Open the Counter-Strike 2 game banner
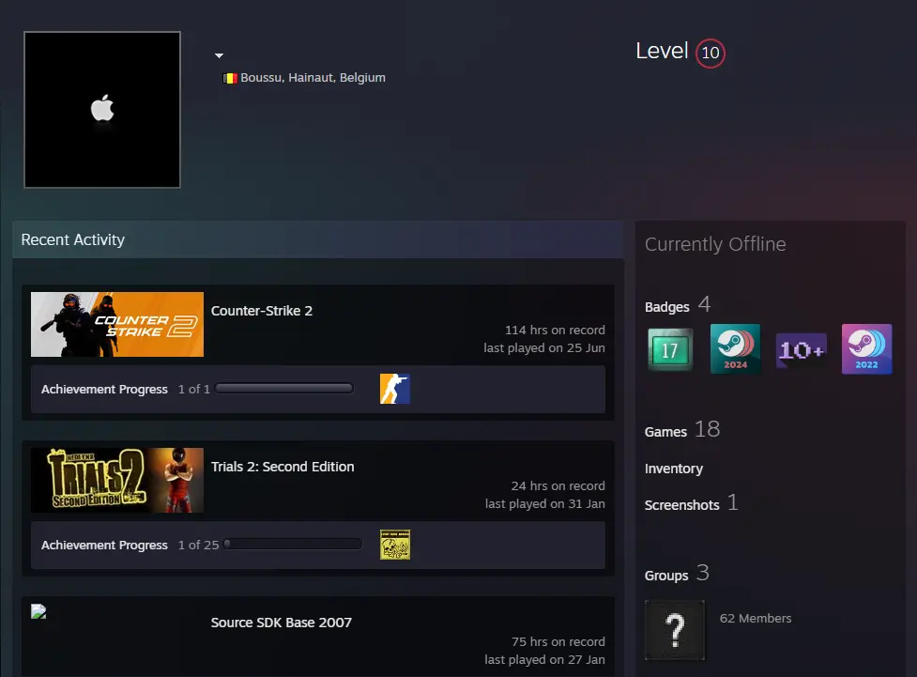Viewport: 917px width, 677px height. (117, 324)
